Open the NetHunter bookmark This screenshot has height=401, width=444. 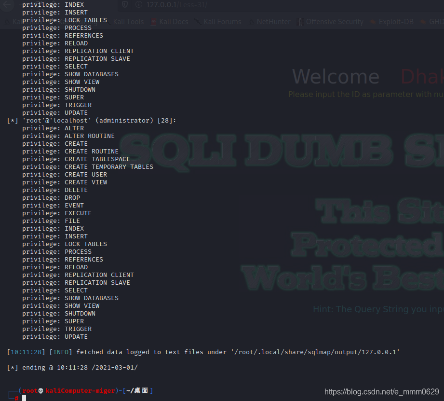(270, 22)
